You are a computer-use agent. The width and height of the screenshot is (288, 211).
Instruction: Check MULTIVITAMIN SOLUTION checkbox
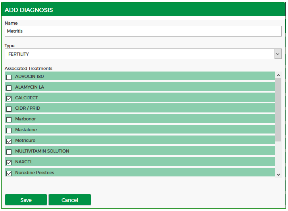[x=9, y=152]
